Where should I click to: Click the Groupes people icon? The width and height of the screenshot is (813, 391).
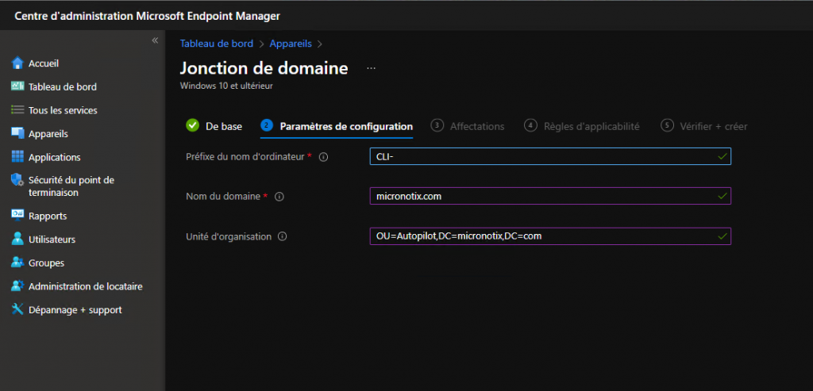tap(17, 262)
